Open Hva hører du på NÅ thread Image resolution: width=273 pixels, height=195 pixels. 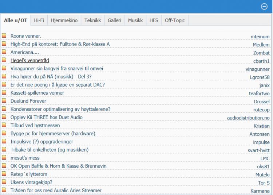[51, 77]
